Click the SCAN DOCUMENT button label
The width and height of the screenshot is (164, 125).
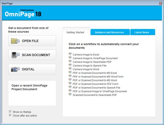[36, 55]
